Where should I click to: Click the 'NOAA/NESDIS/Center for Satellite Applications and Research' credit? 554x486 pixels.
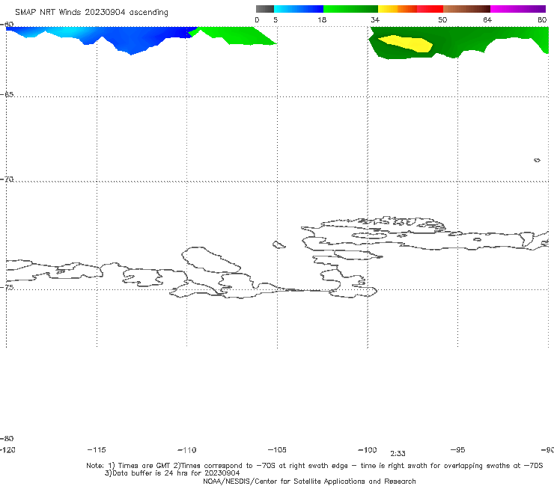[x=309, y=481]
